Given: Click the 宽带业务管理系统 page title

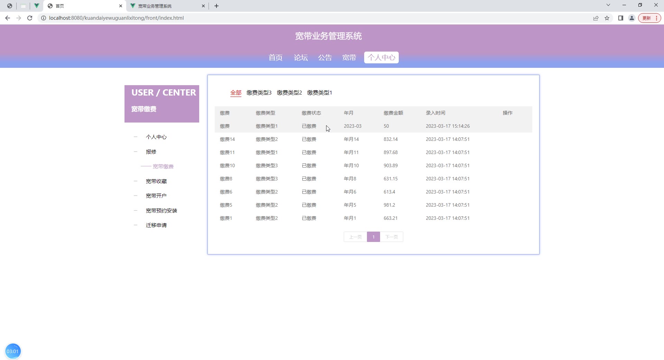Looking at the screenshot, I should coord(329,36).
